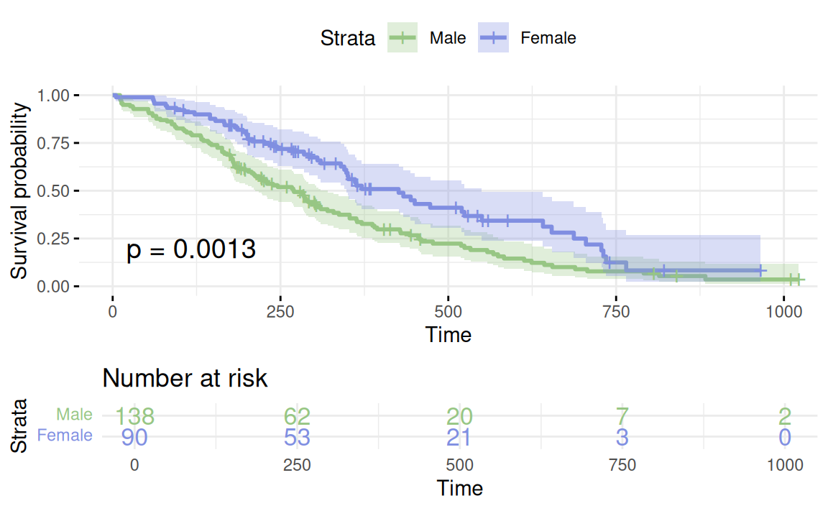The height and width of the screenshot is (511, 828).
Task: Select the "Number at risk" table title
Action: [x=185, y=378]
